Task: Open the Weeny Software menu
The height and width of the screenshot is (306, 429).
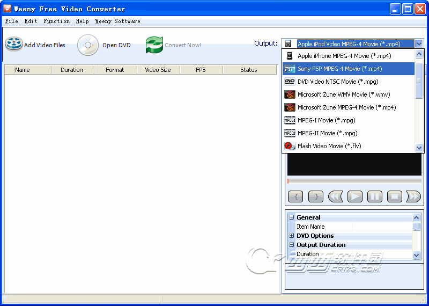Action: (x=117, y=21)
